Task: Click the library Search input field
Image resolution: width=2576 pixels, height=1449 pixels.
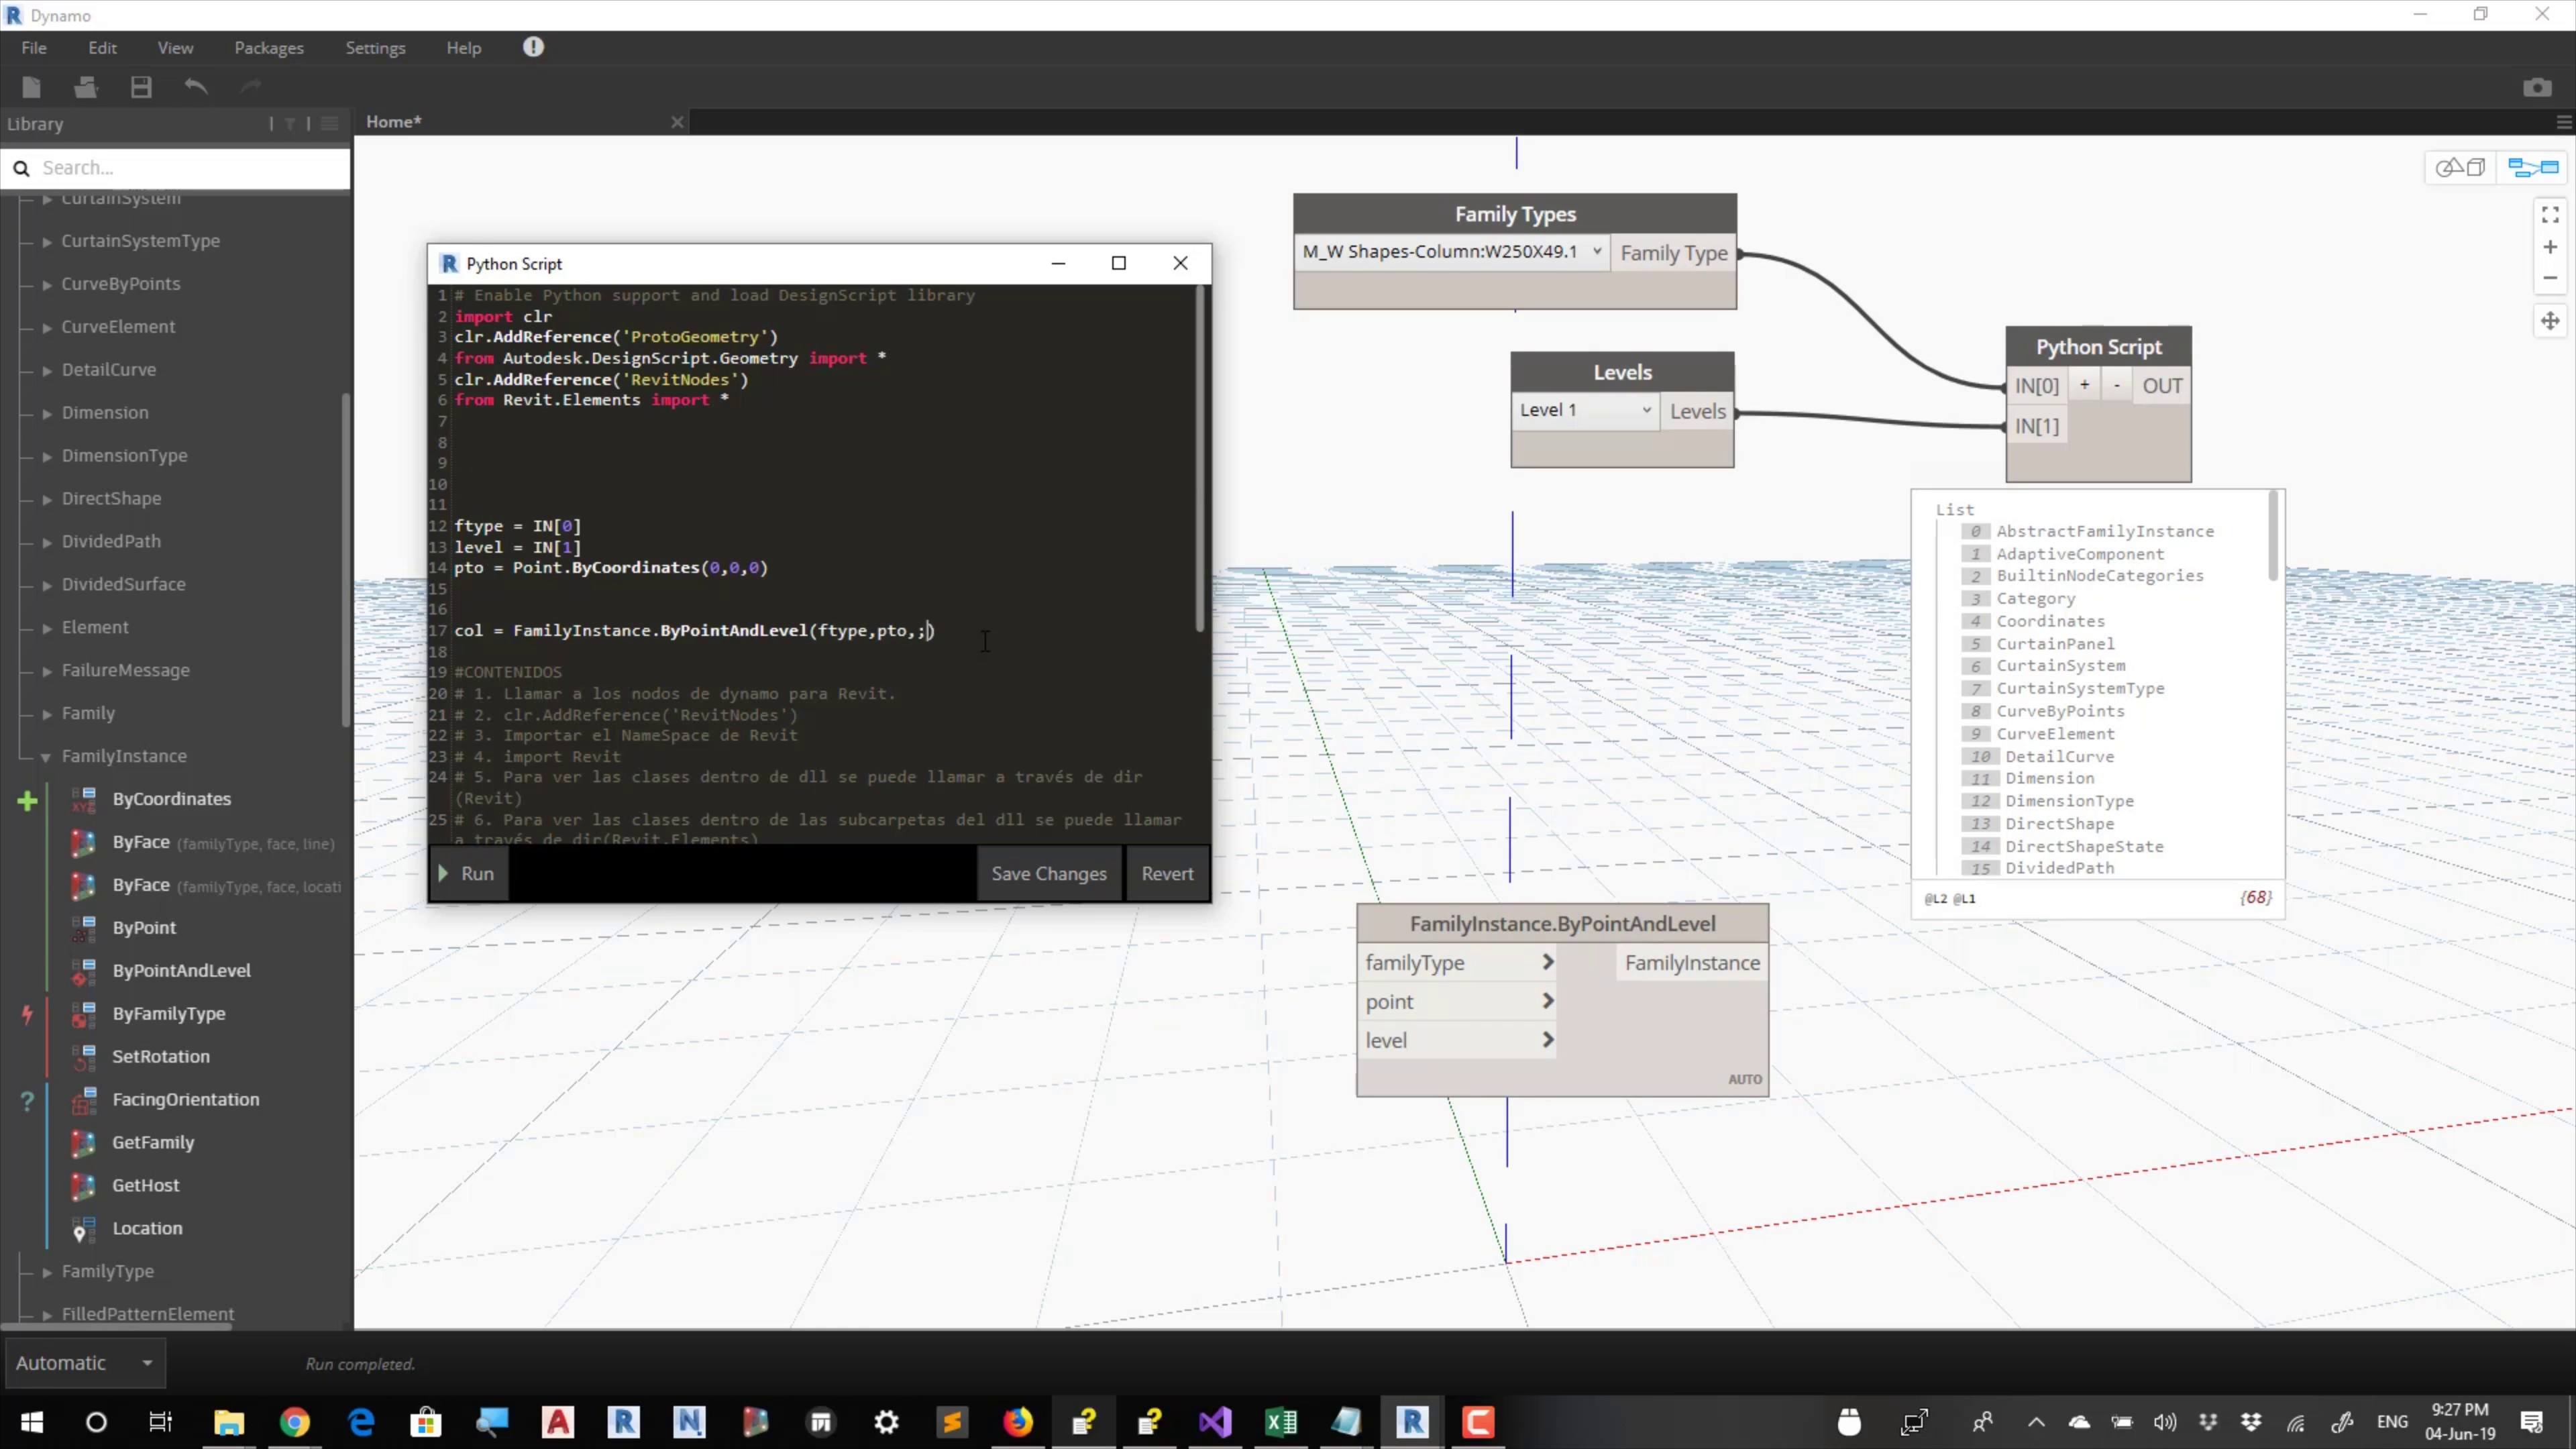Action: click(x=190, y=168)
